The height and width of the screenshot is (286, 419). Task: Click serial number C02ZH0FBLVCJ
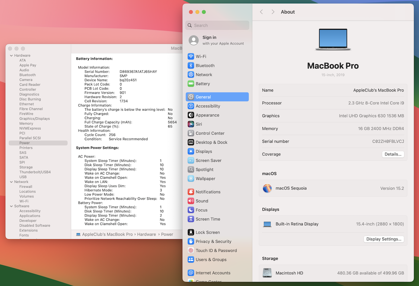click(x=388, y=142)
